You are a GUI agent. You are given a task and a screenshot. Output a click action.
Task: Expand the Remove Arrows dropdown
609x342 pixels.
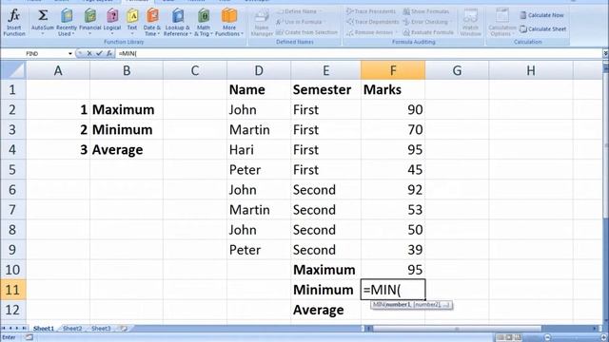tap(397, 32)
